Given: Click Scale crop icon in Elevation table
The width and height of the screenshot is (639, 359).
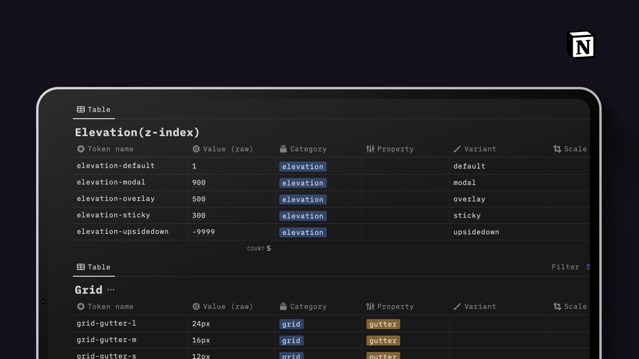Looking at the screenshot, I should (557, 149).
